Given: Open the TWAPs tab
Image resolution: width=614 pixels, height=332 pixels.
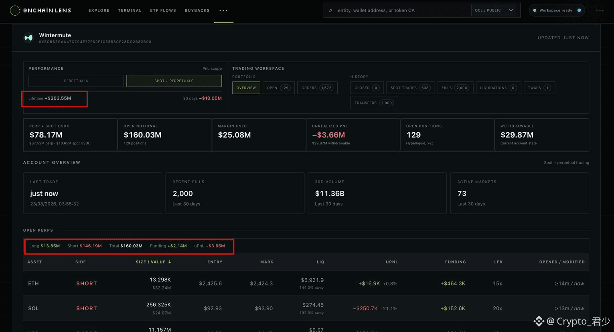Looking at the screenshot, I should click(x=539, y=88).
